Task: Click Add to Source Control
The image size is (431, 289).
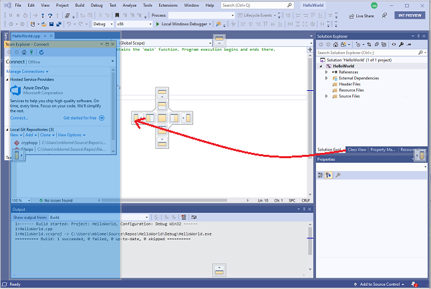Action: [x=380, y=284]
